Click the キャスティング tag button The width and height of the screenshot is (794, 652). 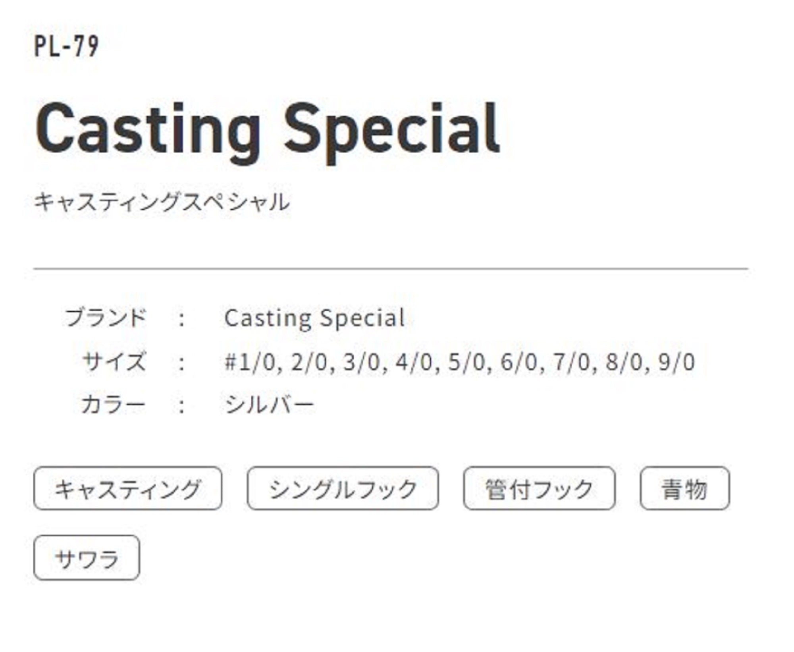(127, 488)
